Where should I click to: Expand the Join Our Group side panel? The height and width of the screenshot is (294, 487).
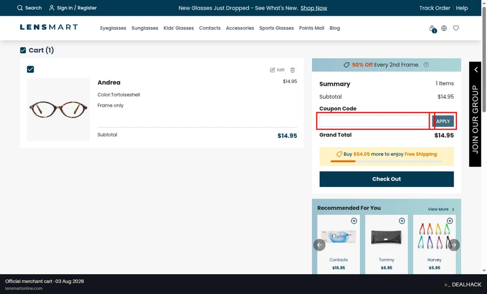point(475,114)
